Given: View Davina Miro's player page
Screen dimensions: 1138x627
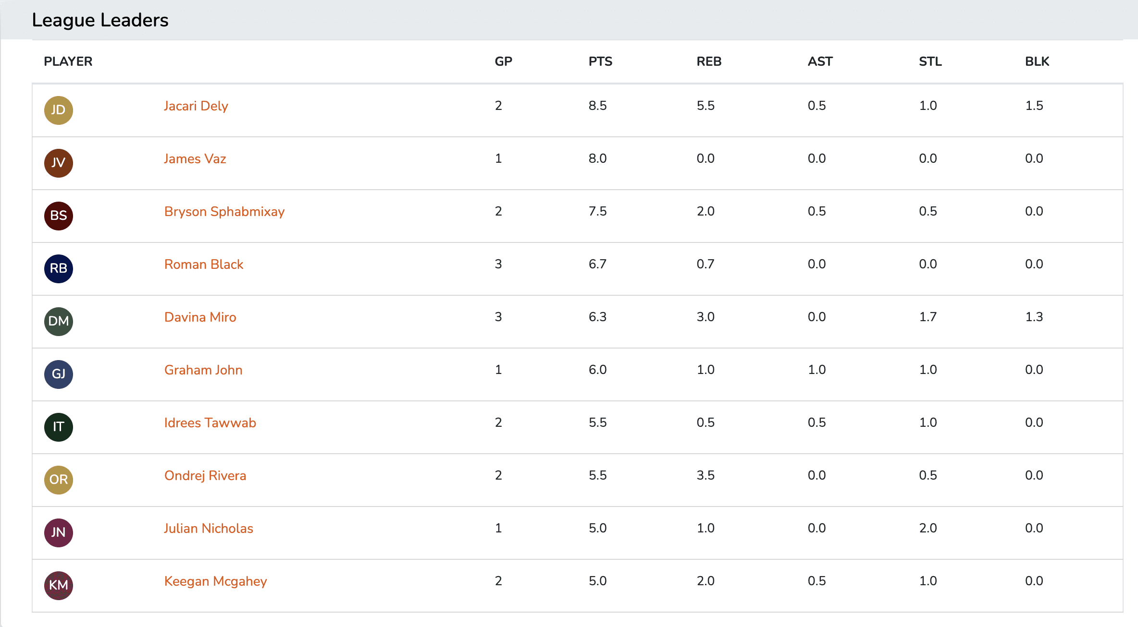Looking at the screenshot, I should point(200,317).
